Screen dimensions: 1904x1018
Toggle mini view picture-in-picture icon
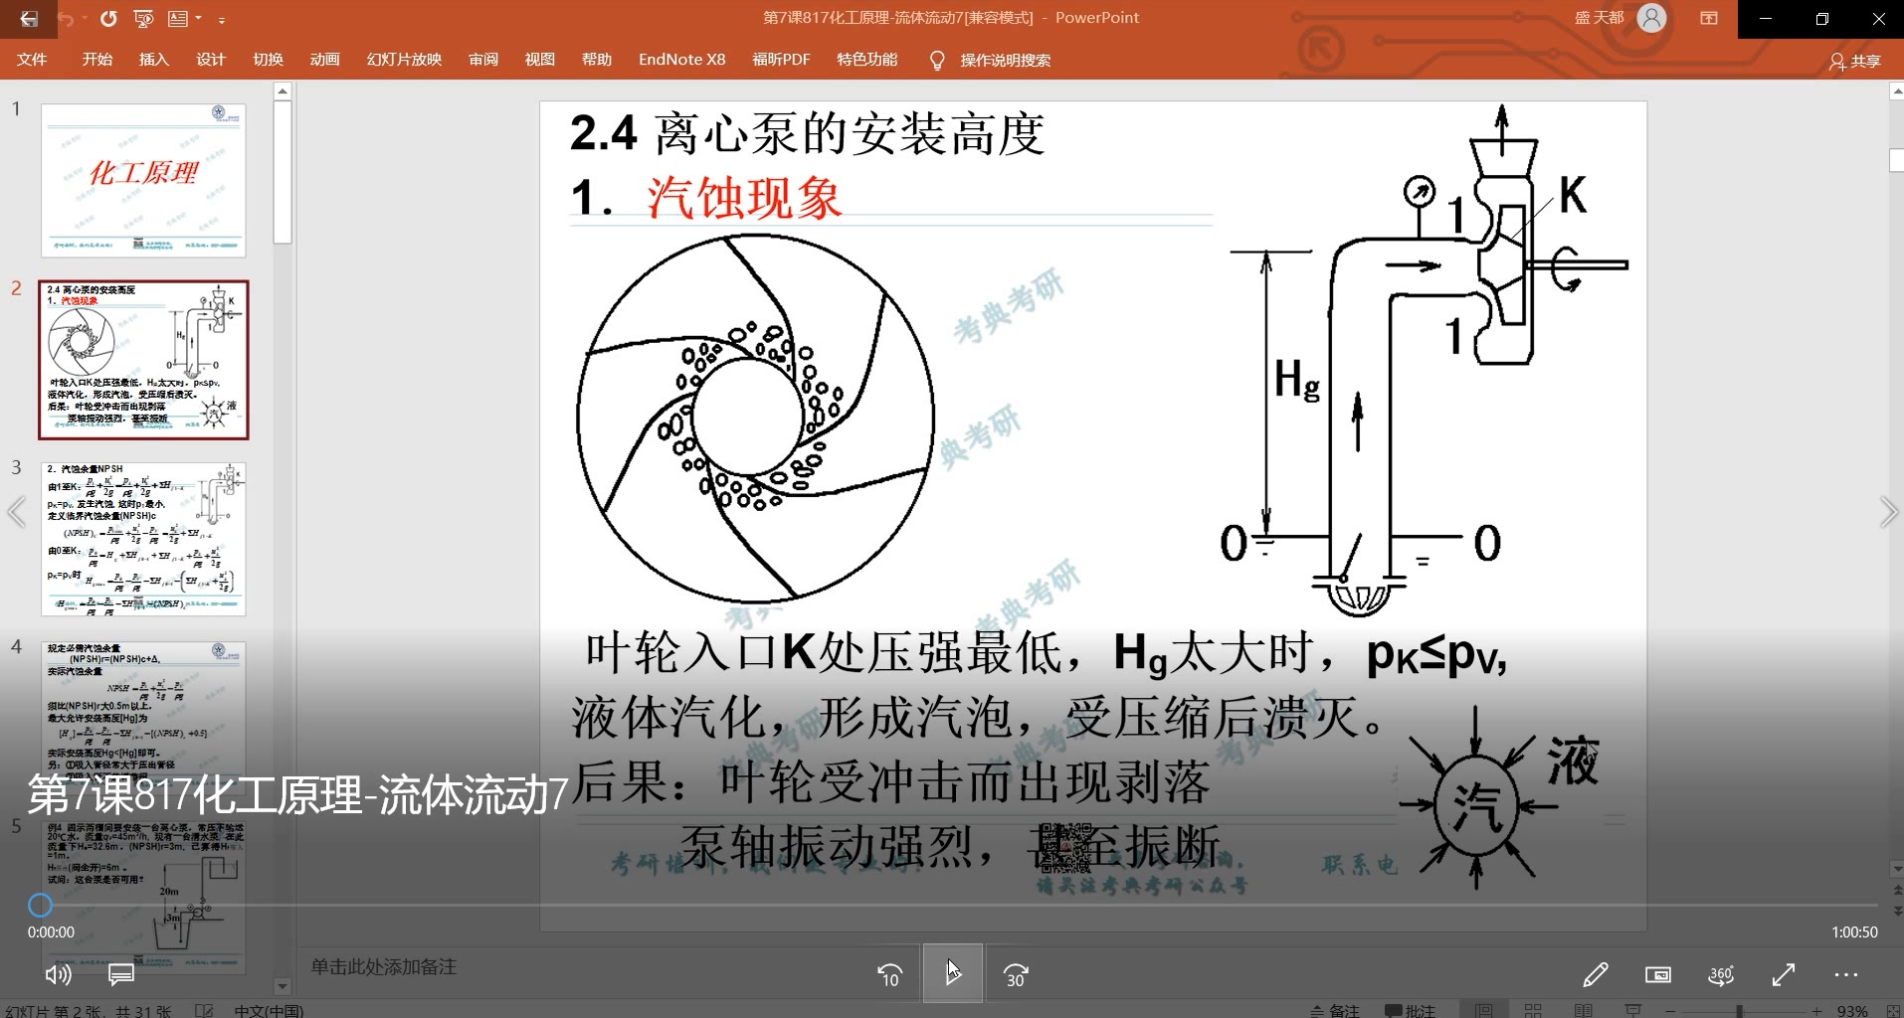(x=1658, y=975)
